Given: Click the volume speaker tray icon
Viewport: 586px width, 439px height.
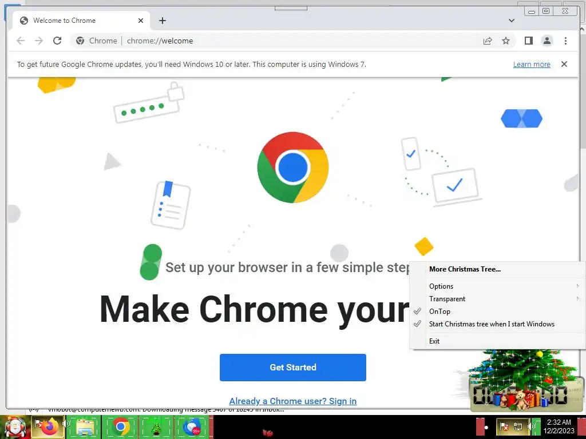Looking at the screenshot, I should 531,426.
